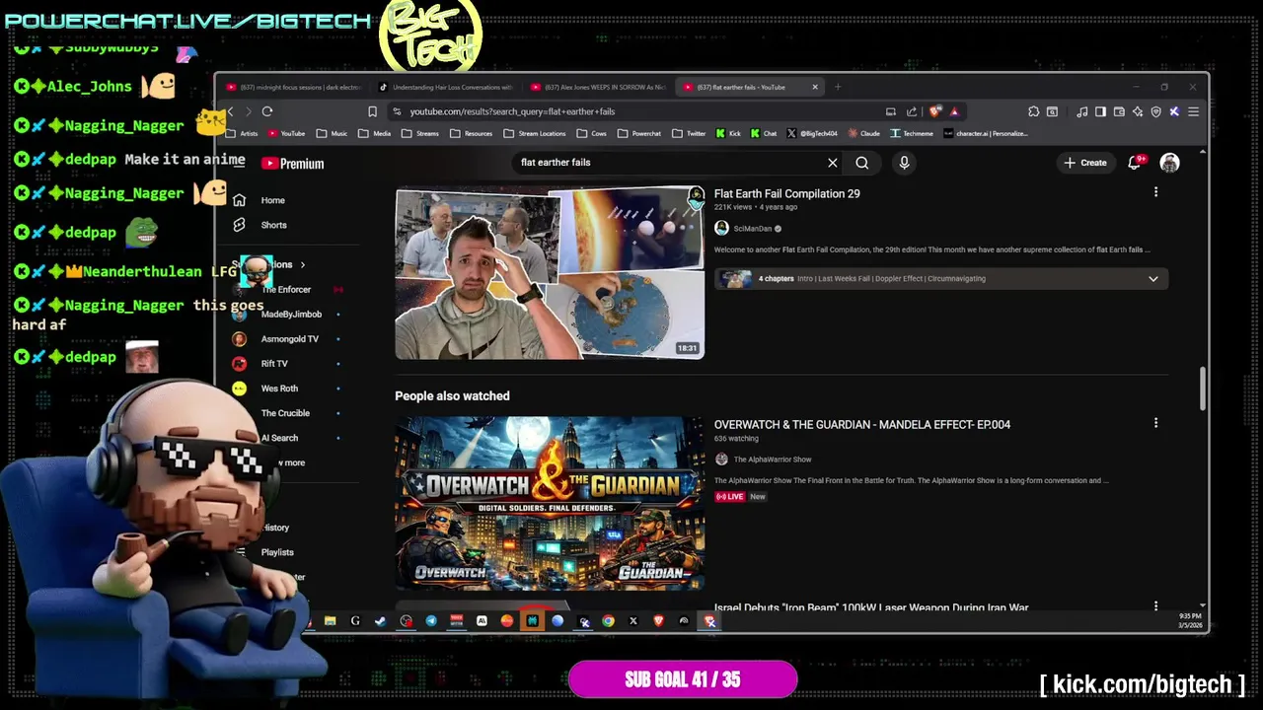Open the browser hamburger main menu
This screenshot has width=1263, height=710.
[1193, 111]
